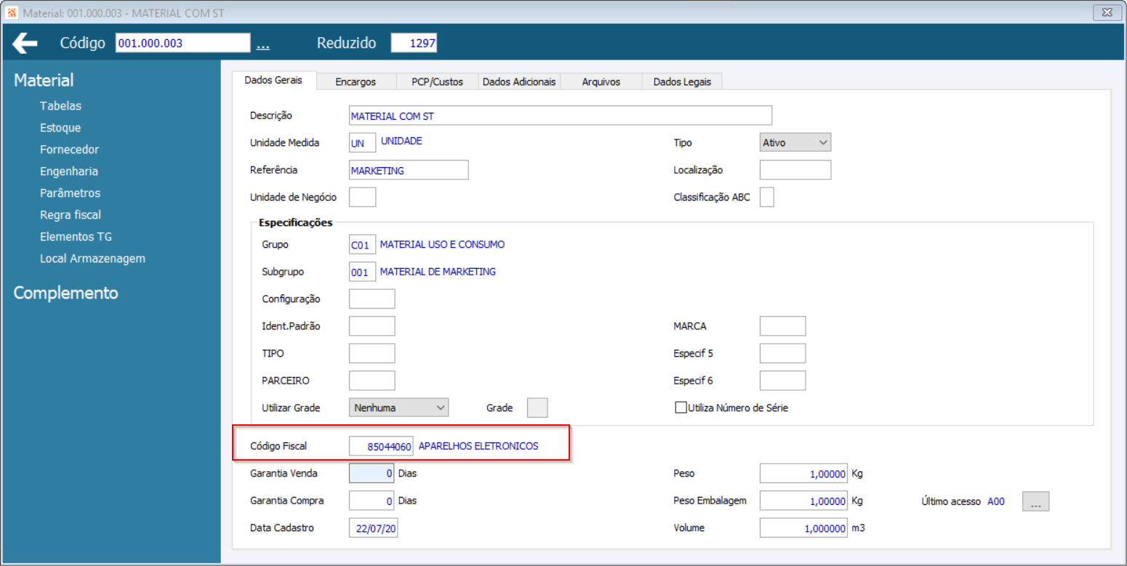The height and width of the screenshot is (566, 1127).
Task: Open the Complemento section
Action: [x=66, y=293]
